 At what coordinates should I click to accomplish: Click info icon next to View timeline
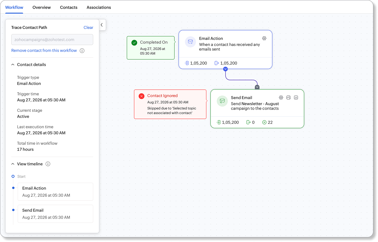[x=48, y=164]
